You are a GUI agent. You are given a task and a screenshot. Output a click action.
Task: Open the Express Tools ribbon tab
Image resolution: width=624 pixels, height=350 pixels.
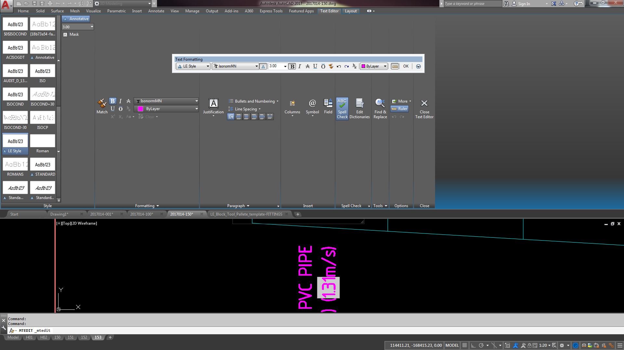point(271,11)
